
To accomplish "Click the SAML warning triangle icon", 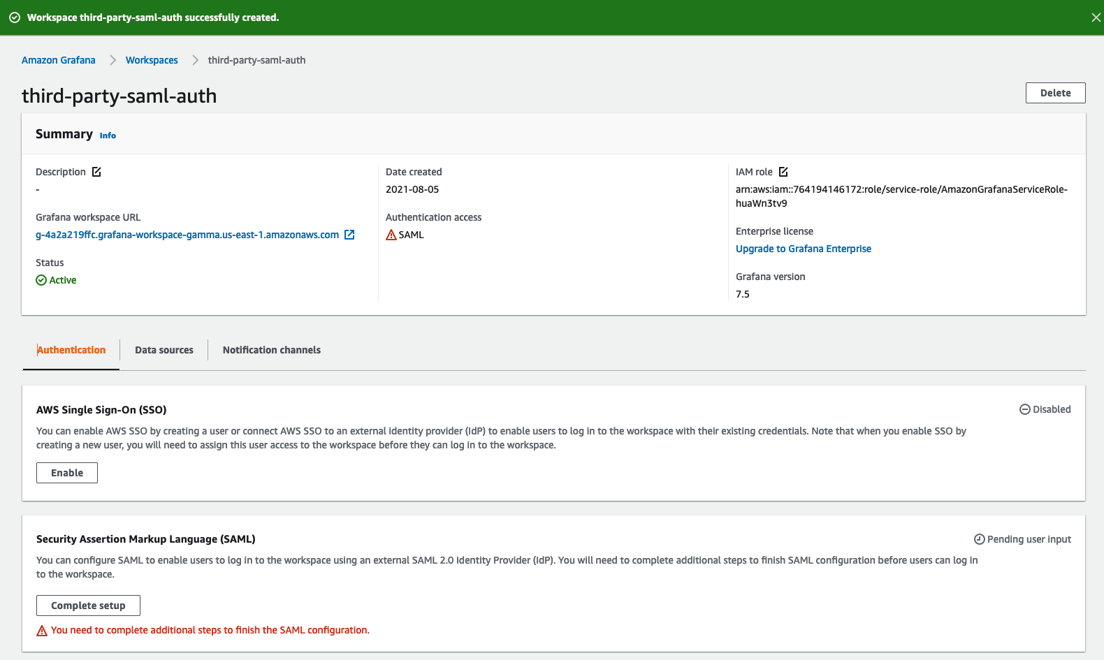I will [x=391, y=235].
